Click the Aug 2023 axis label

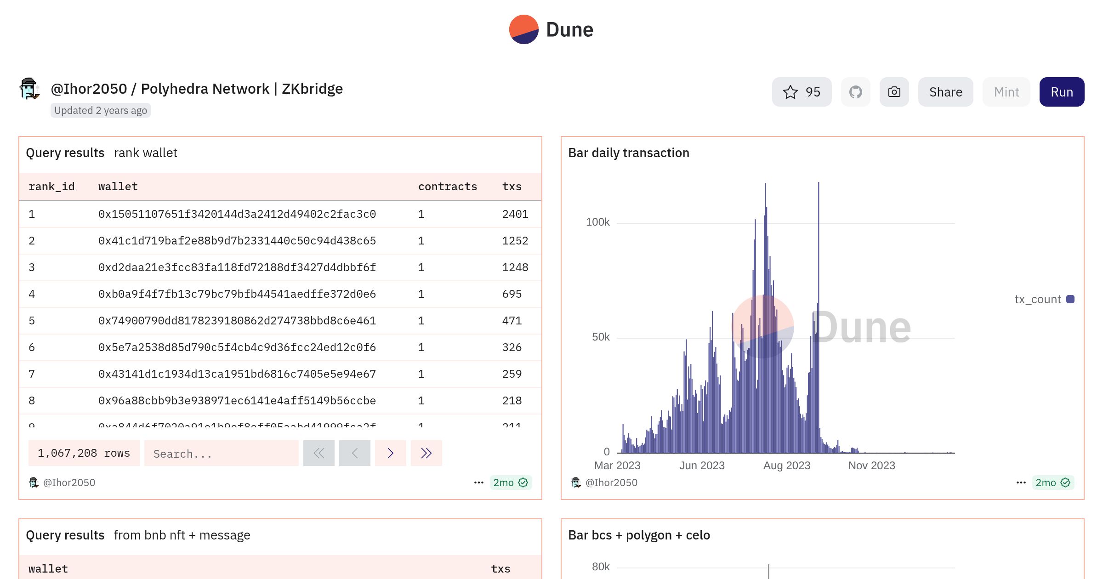(x=787, y=465)
